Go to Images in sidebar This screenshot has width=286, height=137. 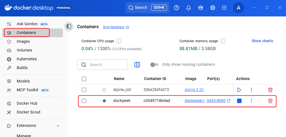(x=23, y=41)
